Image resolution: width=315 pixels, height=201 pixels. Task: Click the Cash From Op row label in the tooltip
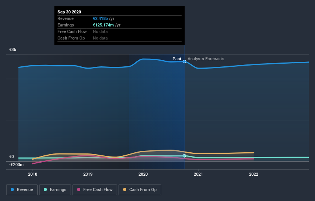coord(71,38)
